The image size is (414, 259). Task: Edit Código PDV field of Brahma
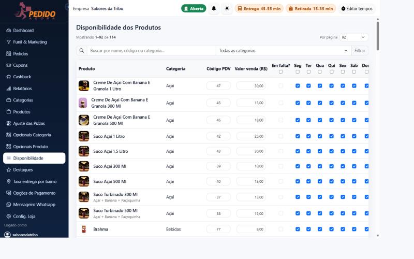pyautogui.click(x=218, y=229)
